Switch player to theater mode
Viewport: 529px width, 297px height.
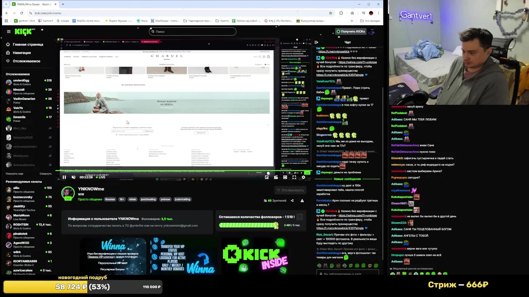tap(285, 177)
